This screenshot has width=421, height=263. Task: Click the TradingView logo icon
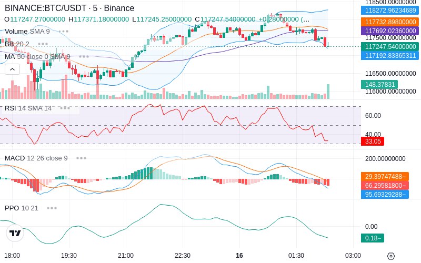pos(15,233)
